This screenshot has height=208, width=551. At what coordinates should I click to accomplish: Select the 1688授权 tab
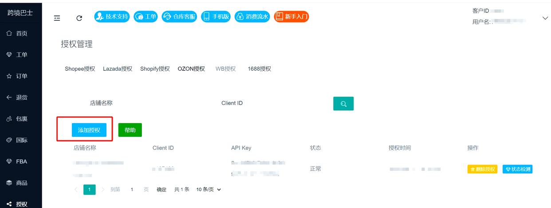[259, 69]
